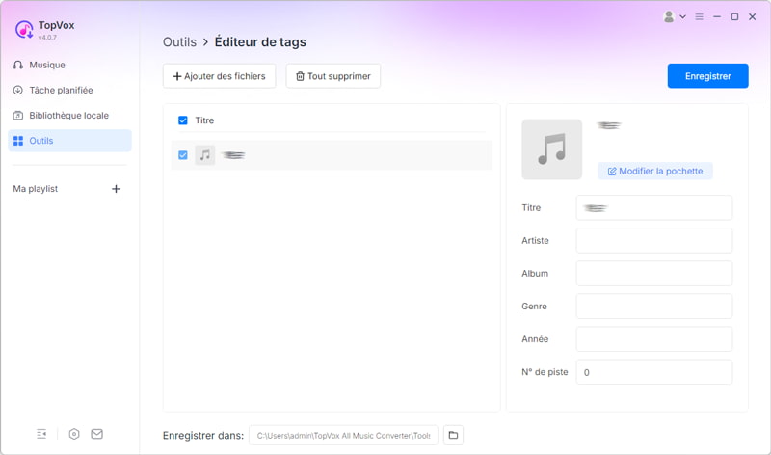Click the TopVox logo icon
Image resolution: width=771 pixels, height=455 pixels.
tap(24, 30)
